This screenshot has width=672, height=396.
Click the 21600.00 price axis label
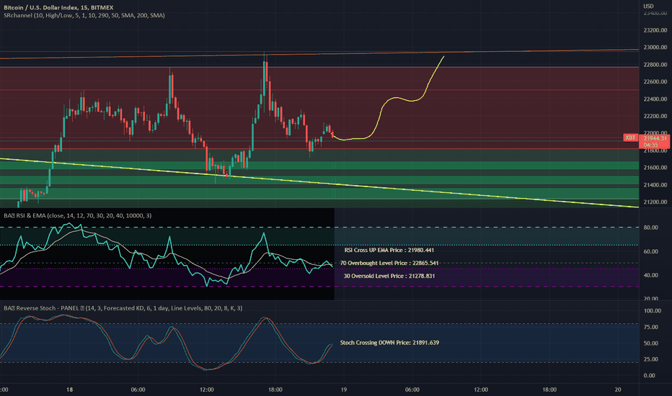[x=655, y=167]
